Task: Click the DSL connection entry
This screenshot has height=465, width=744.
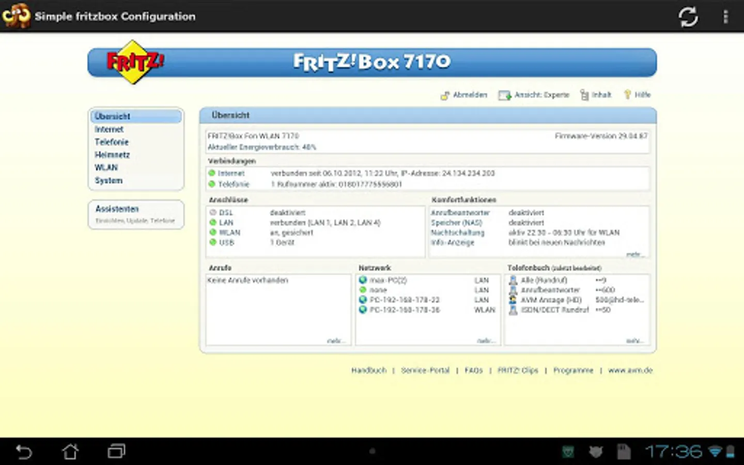Action: tap(226, 213)
